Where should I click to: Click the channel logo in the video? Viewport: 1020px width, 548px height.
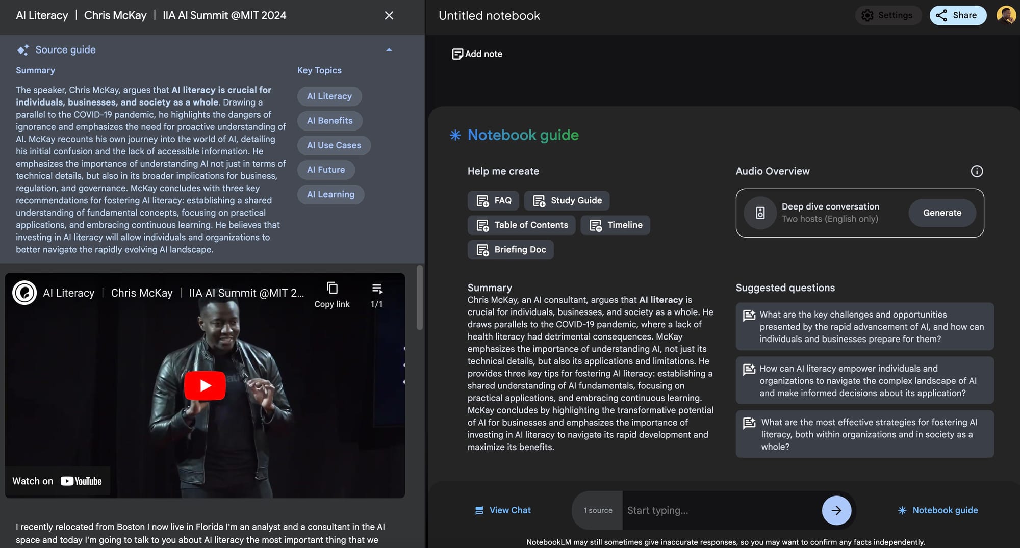[x=24, y=293]
